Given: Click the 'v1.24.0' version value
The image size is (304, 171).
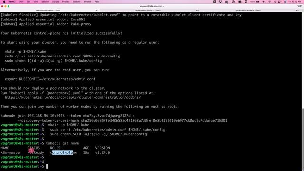Looking at the screenshot, I should [x=103, y=152].
